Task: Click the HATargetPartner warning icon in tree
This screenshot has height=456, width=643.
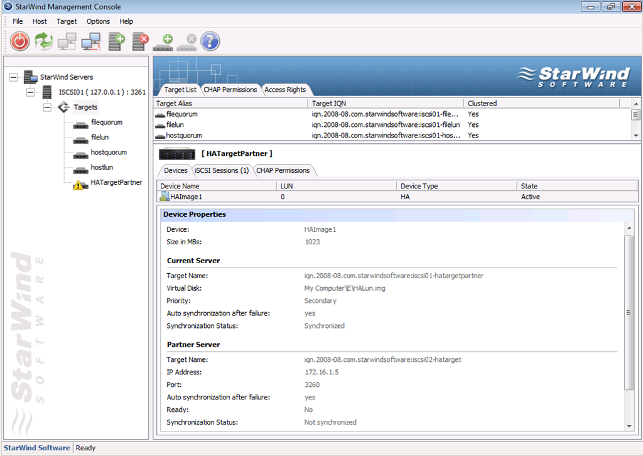Action: (80, 185)
